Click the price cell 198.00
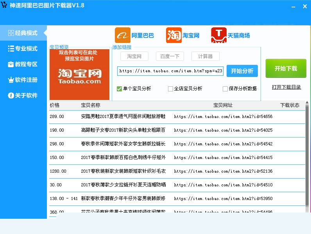 click(x=57, y=130)
